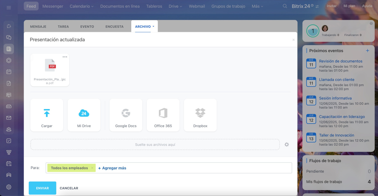Open the chat bubbles Messenger icon in sidebar
Viewport: 378px width, 196px height.
point(9,37)
